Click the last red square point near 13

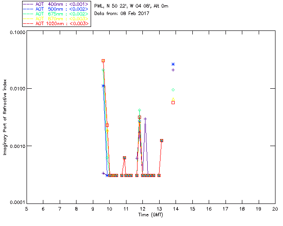[x=161, y=140]
